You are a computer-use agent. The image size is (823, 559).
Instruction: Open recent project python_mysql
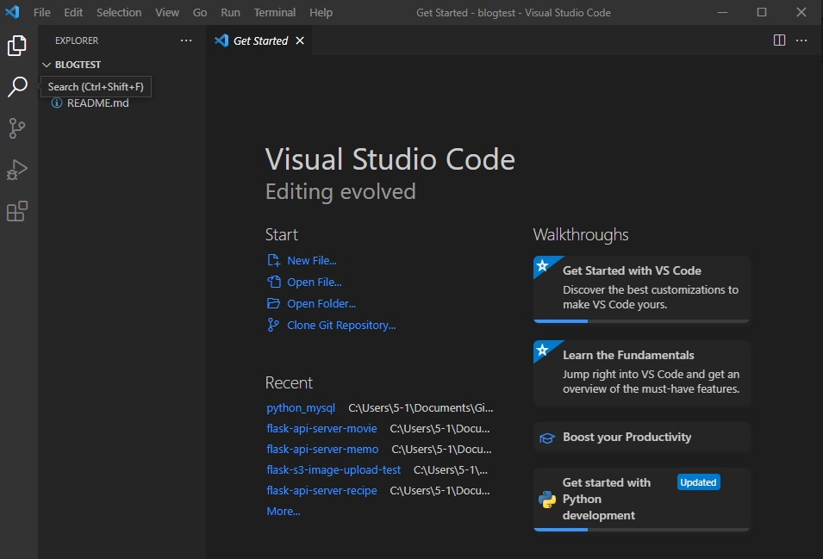301,407
